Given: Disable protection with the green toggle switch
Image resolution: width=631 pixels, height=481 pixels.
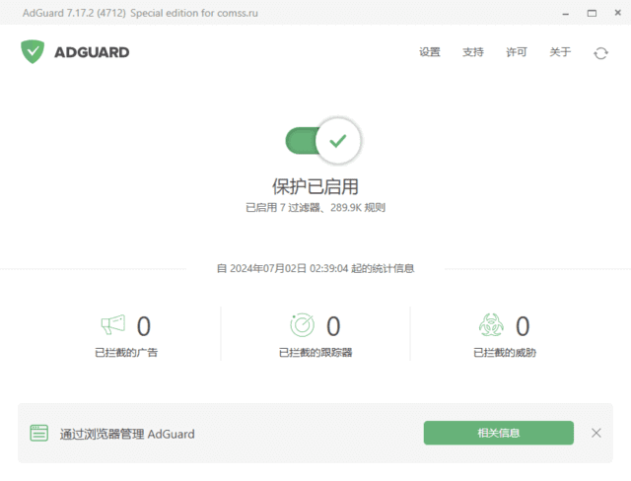Looking at the screenshot, I should (x=323, y=141).
